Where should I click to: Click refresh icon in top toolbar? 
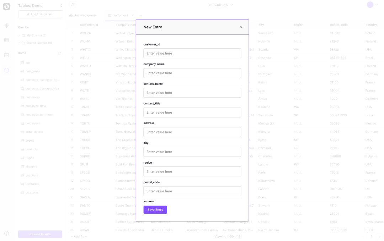(73, 5)
